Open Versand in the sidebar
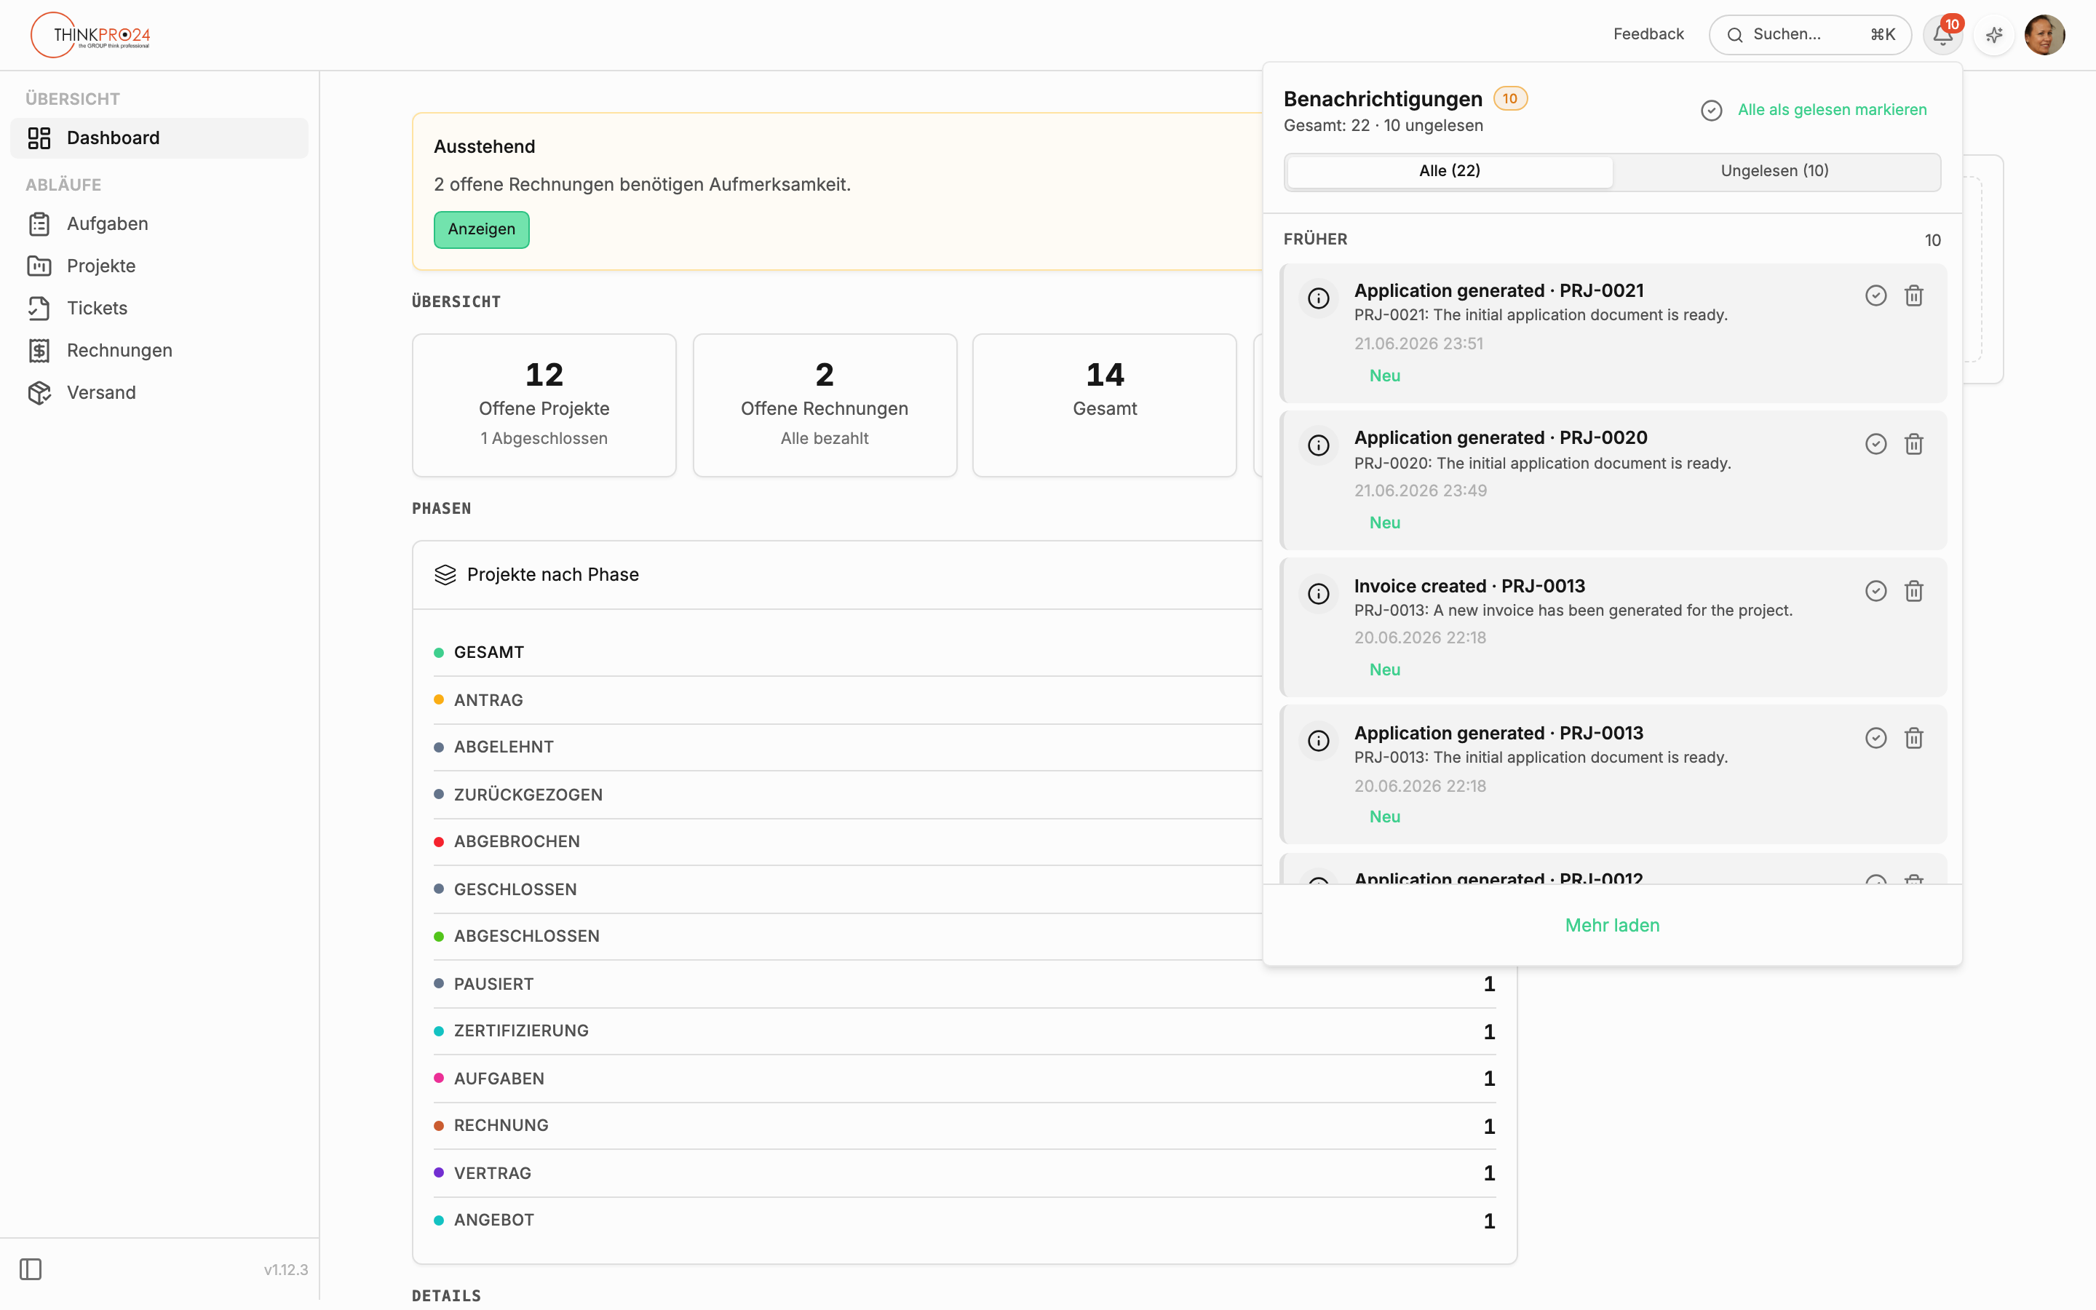The height and width of the screenshot is (1310, 2096). coord(159,392)
